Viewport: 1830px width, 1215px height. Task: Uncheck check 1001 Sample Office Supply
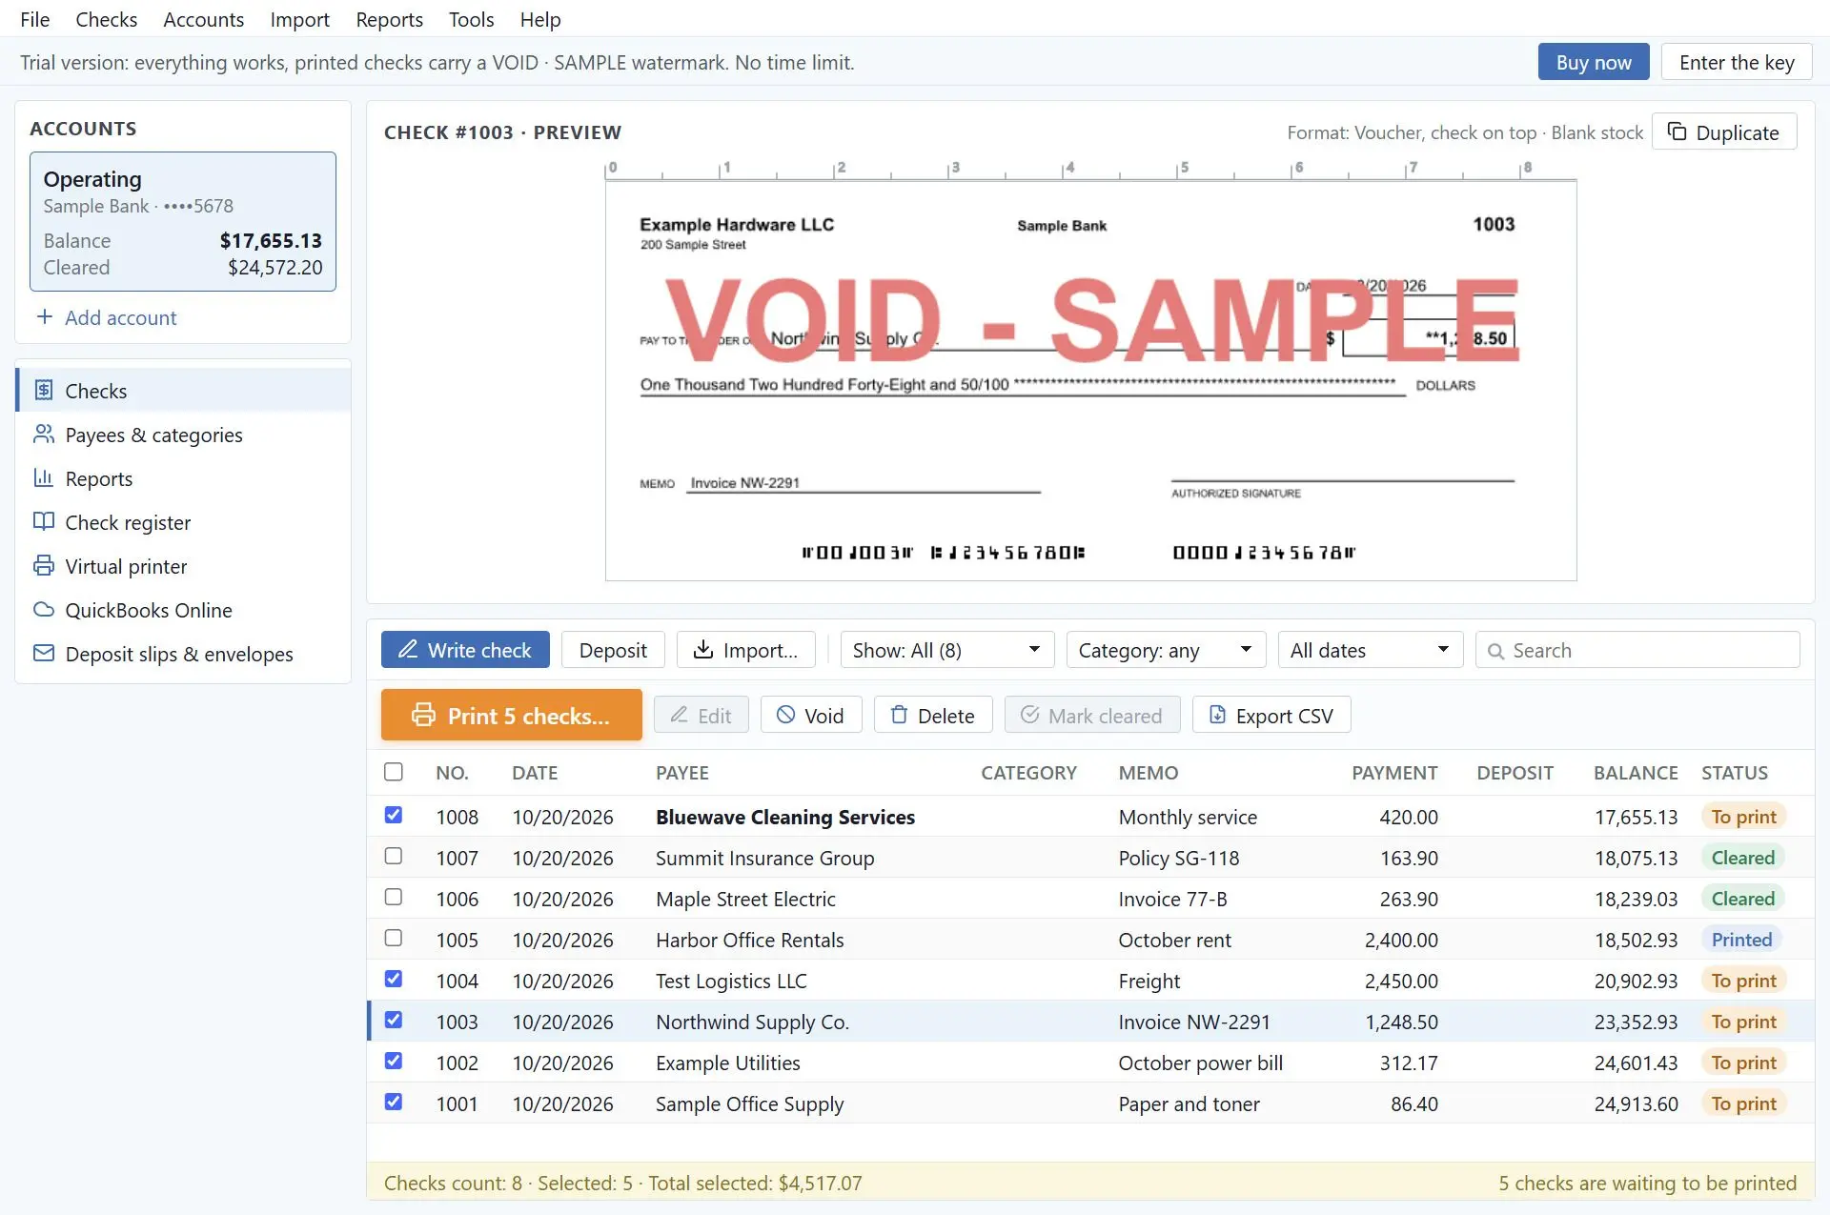point(394,1102)
